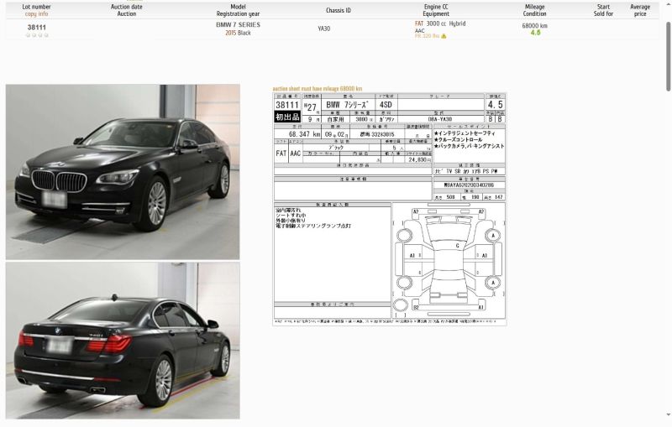Click the '68000 km' mileage value
Screen dimensions: 672x427
534,26
